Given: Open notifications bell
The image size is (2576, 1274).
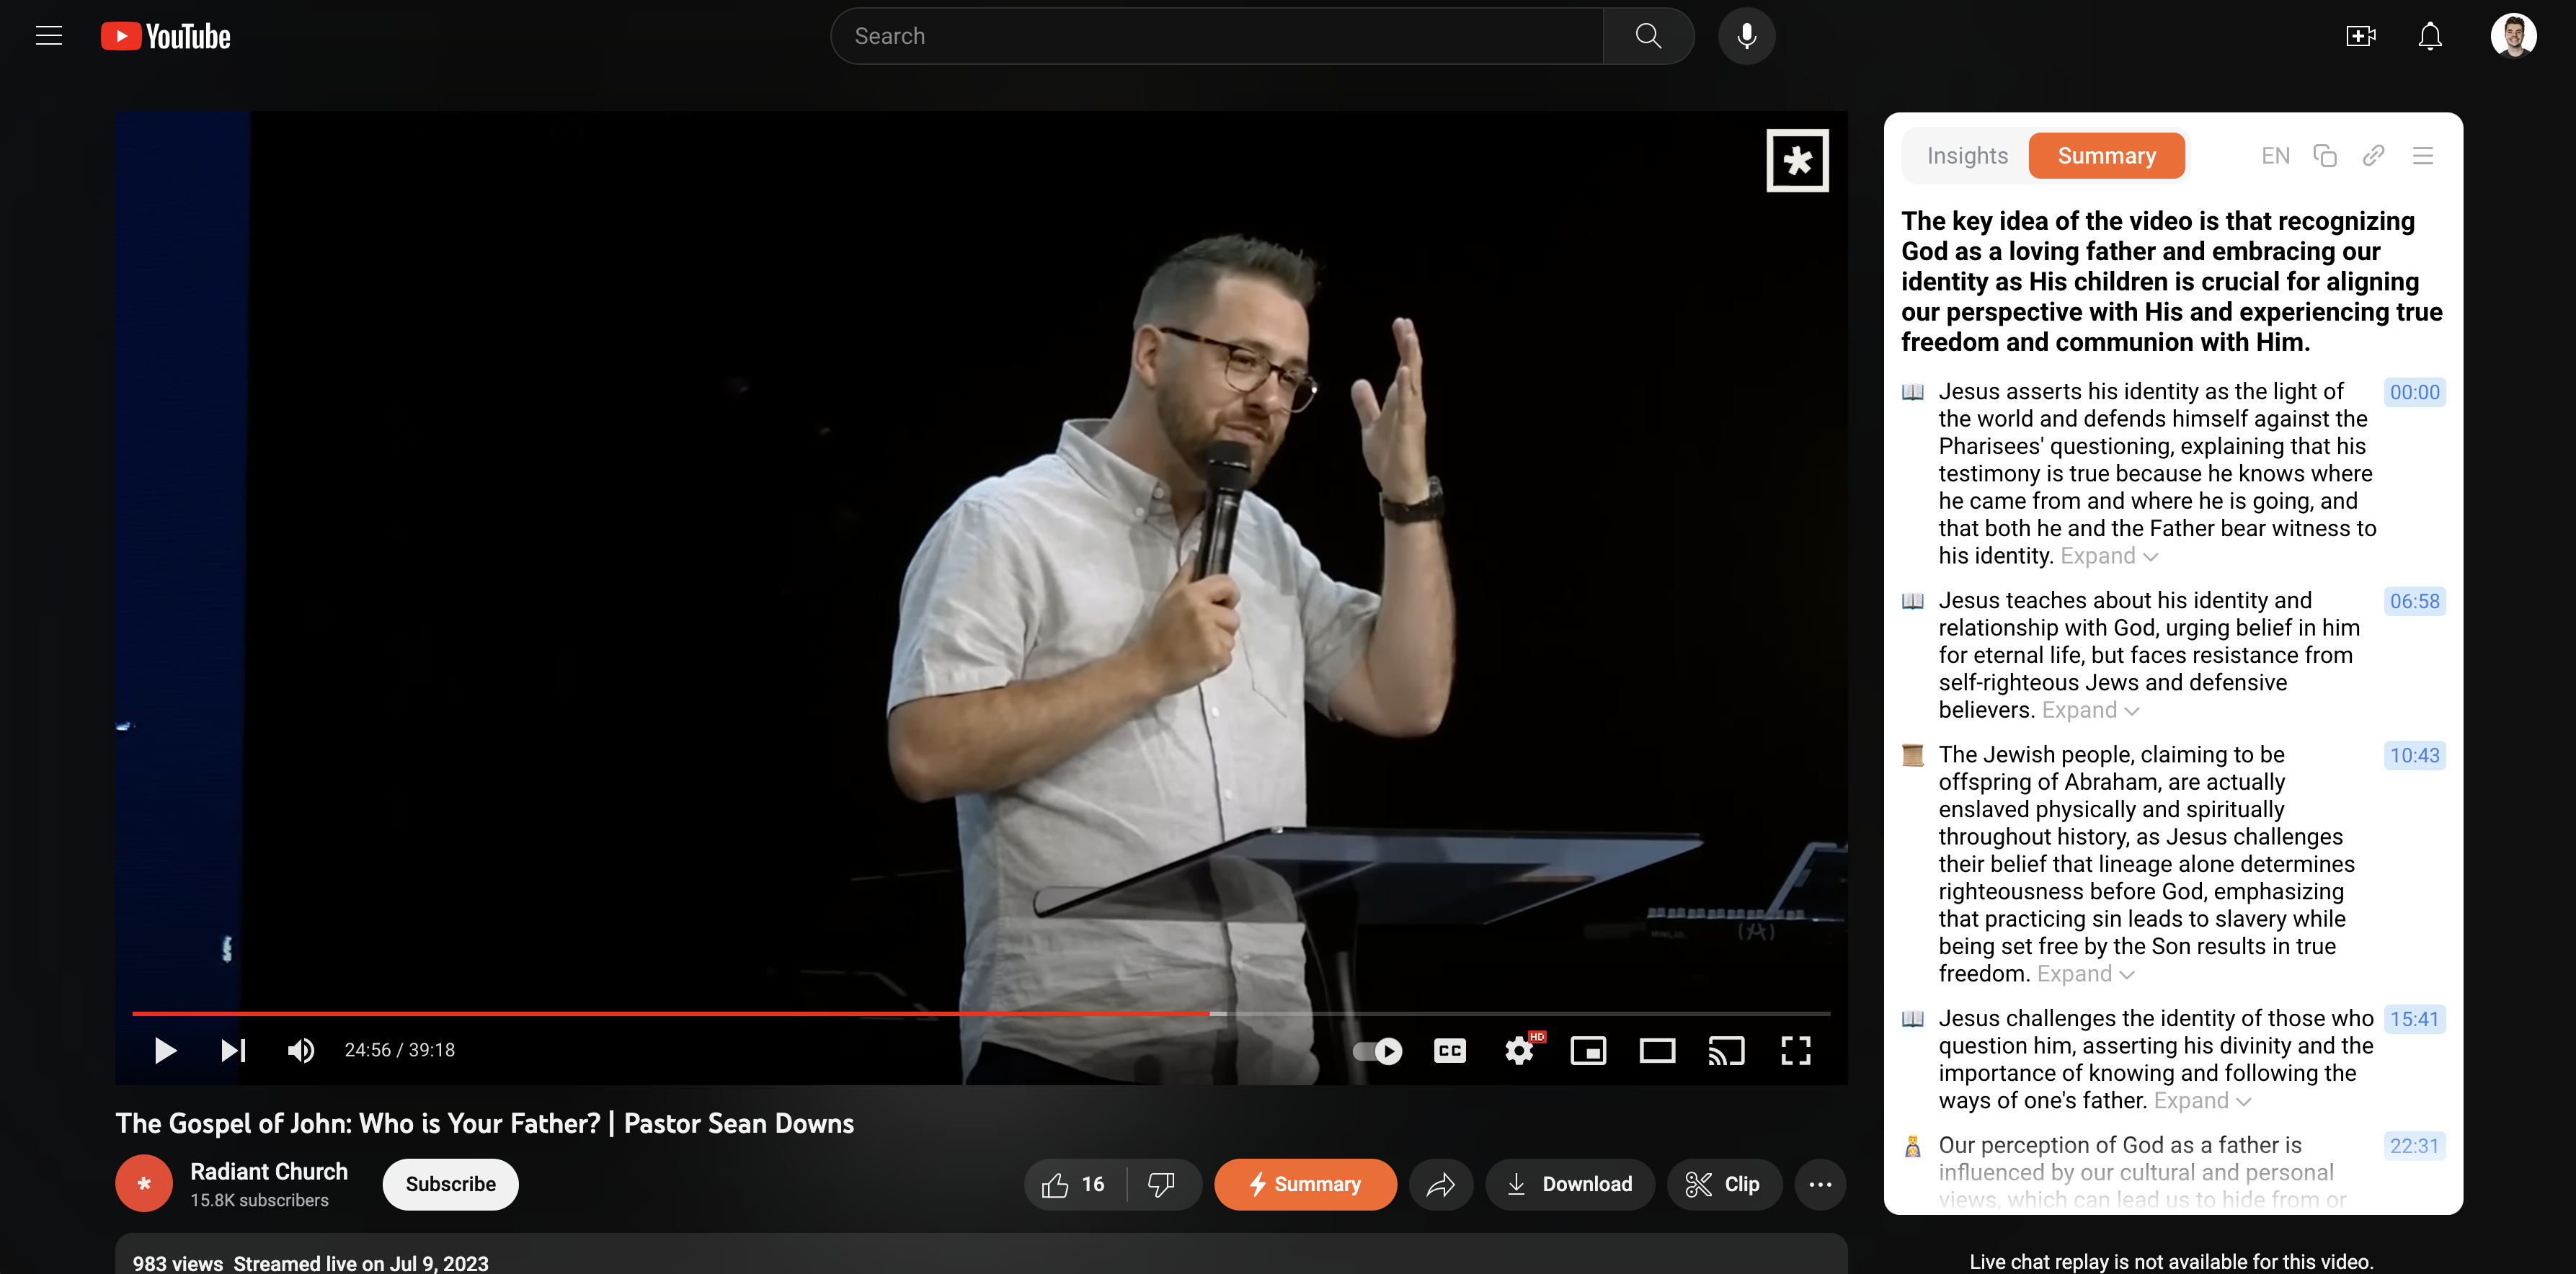Looking at the screenshot, I should click(x=2430, y=36).
